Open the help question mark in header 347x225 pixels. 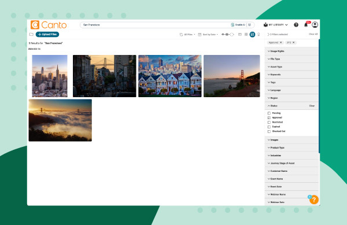click(296, 25)
